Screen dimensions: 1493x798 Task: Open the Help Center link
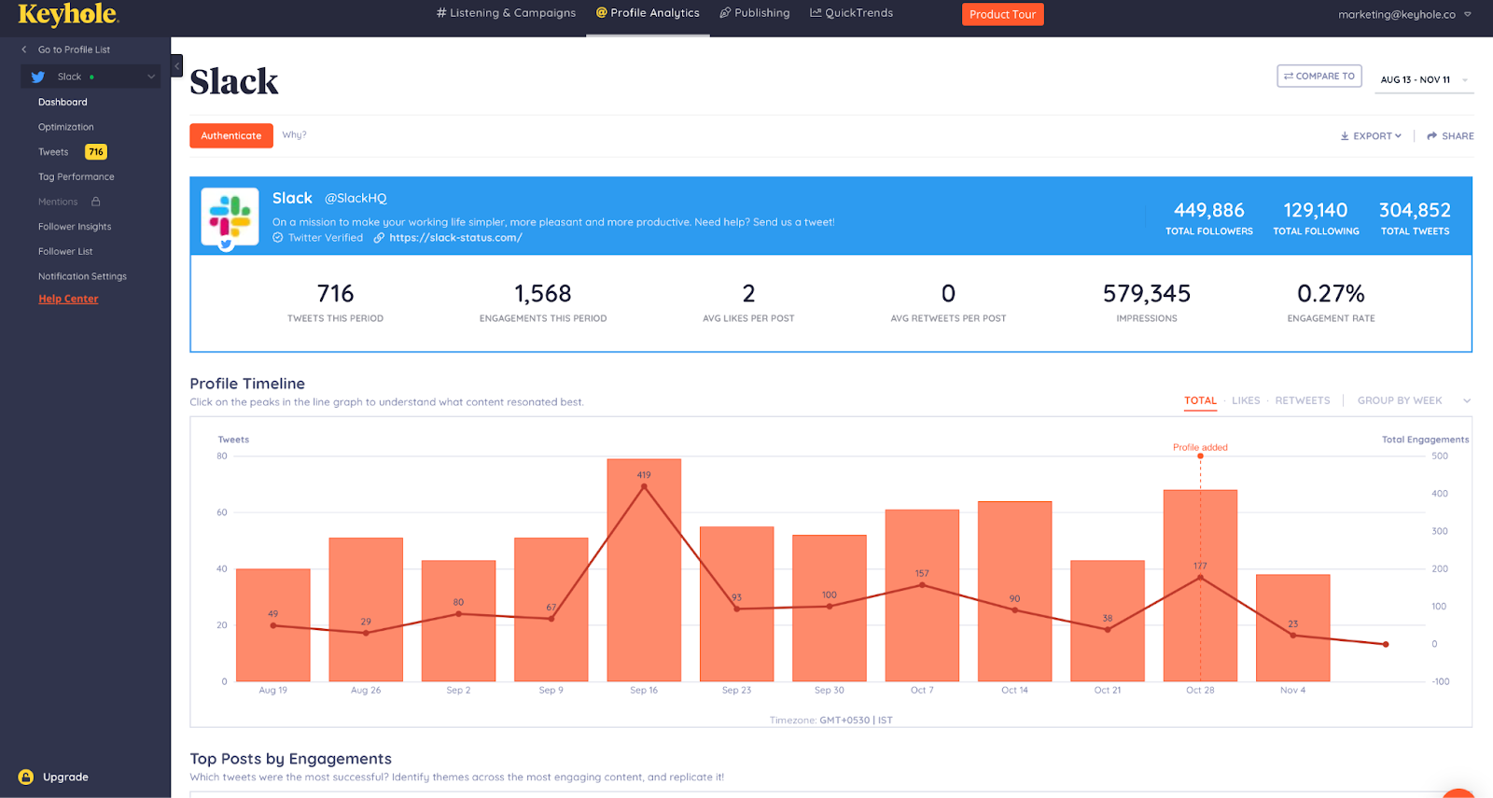[x=68, y=299]
